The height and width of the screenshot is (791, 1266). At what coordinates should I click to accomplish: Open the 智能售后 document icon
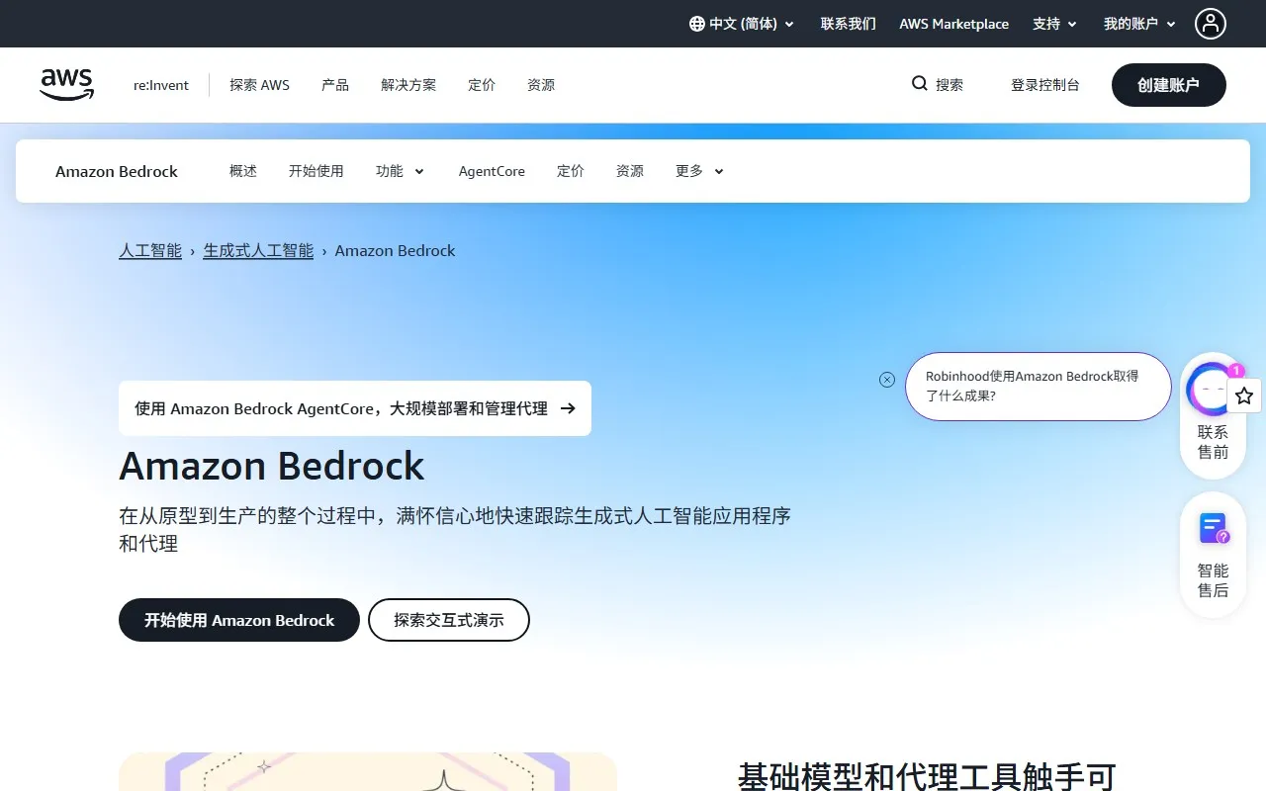tap(1213, 528)
